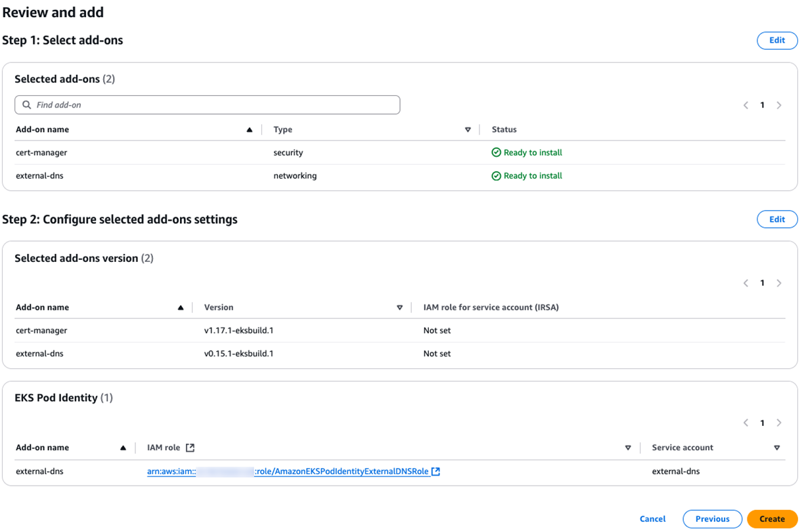Click the Create button
The image size is (804, 531).
pos(772,519)
